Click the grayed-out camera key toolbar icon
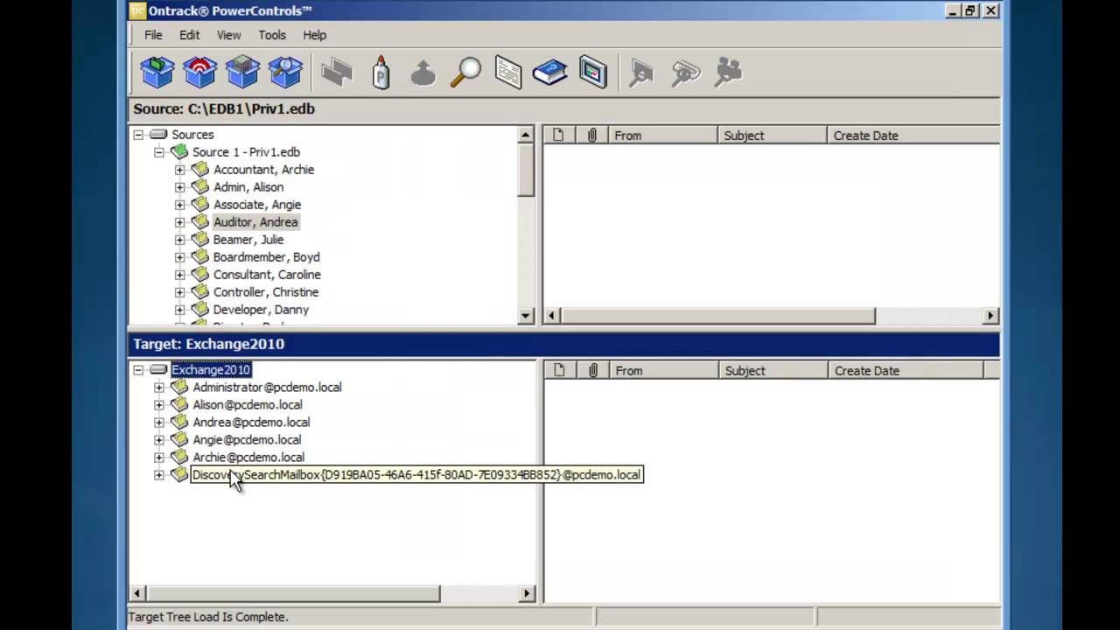Viewport: 1120px width, 630px height. point(728,73)
